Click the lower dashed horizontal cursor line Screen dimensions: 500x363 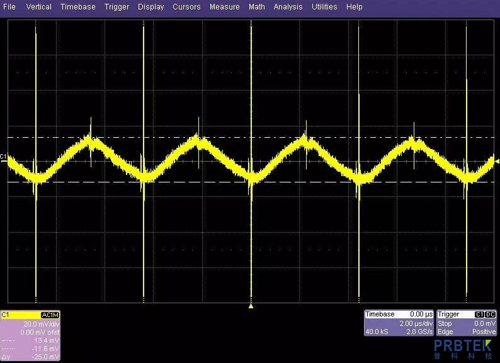[251, 182]
